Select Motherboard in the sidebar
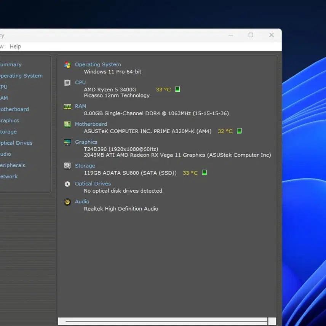326x326 pixels. (x=14, y=109)
